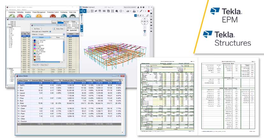Choose the dashed rectangle selection tool
Screen dimensions: 264x140
(x=88, y=11)
